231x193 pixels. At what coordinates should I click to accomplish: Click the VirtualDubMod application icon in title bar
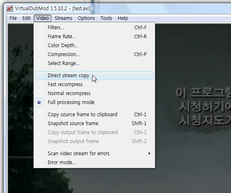(10, 9)
